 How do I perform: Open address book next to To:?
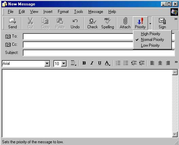tap(8, 37)
